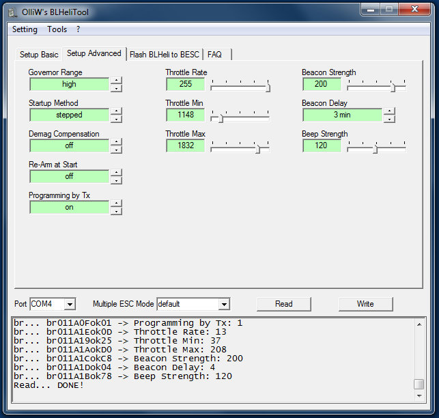Toggle Re-Arm at Start using up arrow
The image size is (439, 418).
pyautogui.click(x=116, y=173)
